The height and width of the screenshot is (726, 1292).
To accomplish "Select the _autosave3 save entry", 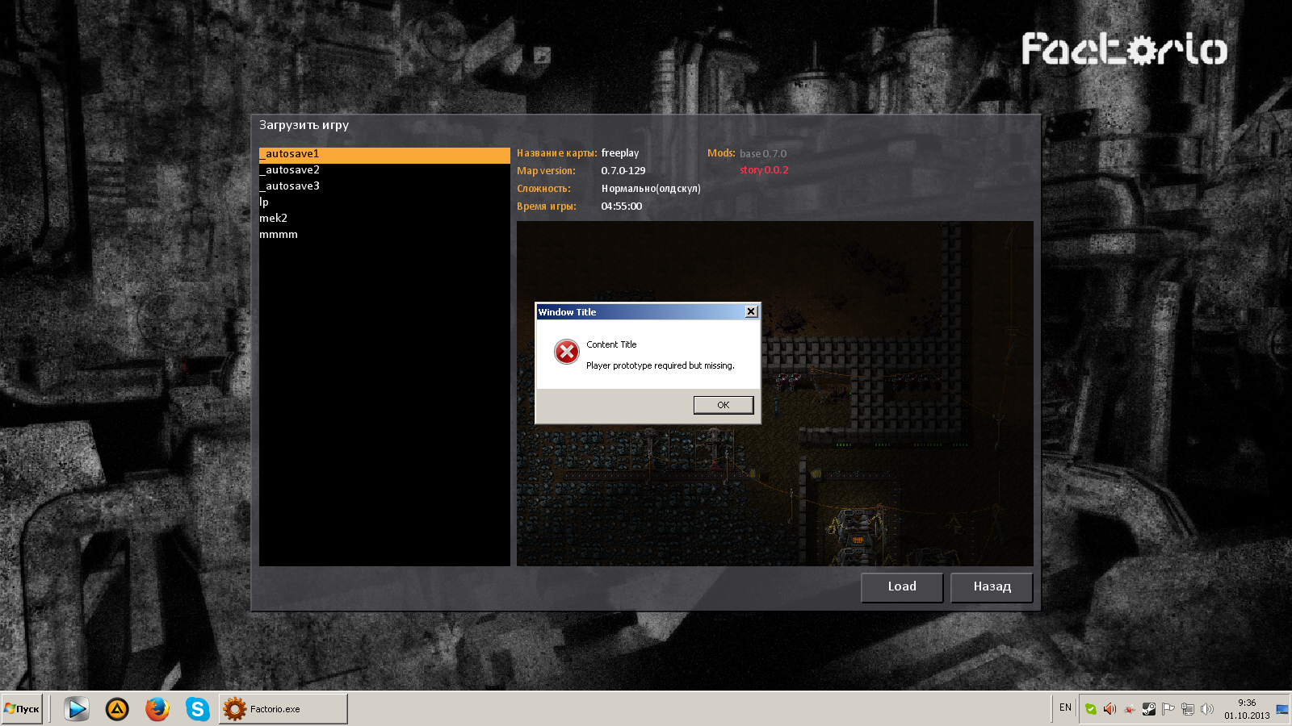I will [384, 186].
